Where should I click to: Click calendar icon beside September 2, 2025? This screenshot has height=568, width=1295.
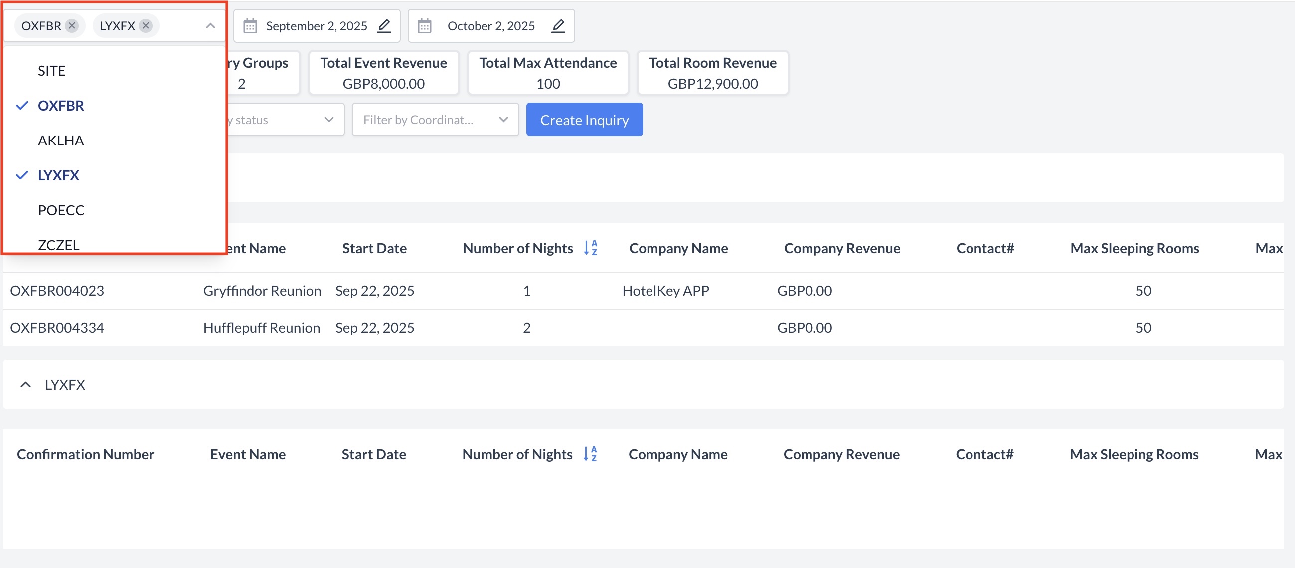coord(250,25)
